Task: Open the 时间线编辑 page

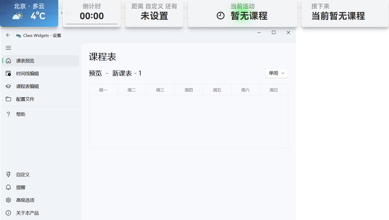Action: (x=41, y=73)
